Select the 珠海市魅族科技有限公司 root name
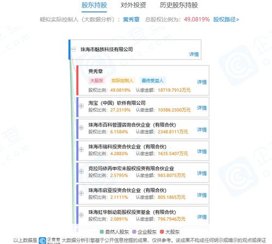 (x=107, y=49)
